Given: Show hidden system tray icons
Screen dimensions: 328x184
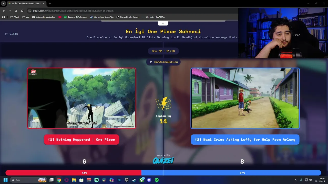Looking at the screenshot, I should click(295, 180).
